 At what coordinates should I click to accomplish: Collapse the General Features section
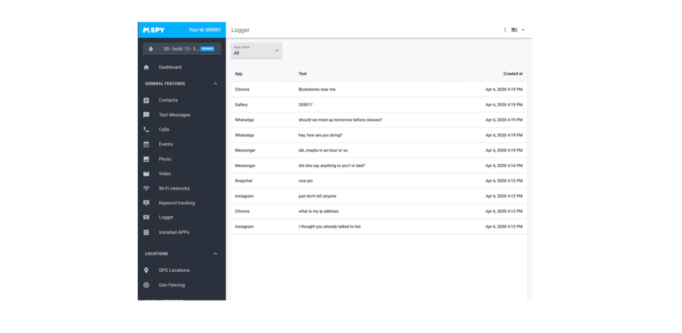pos(215,84)
